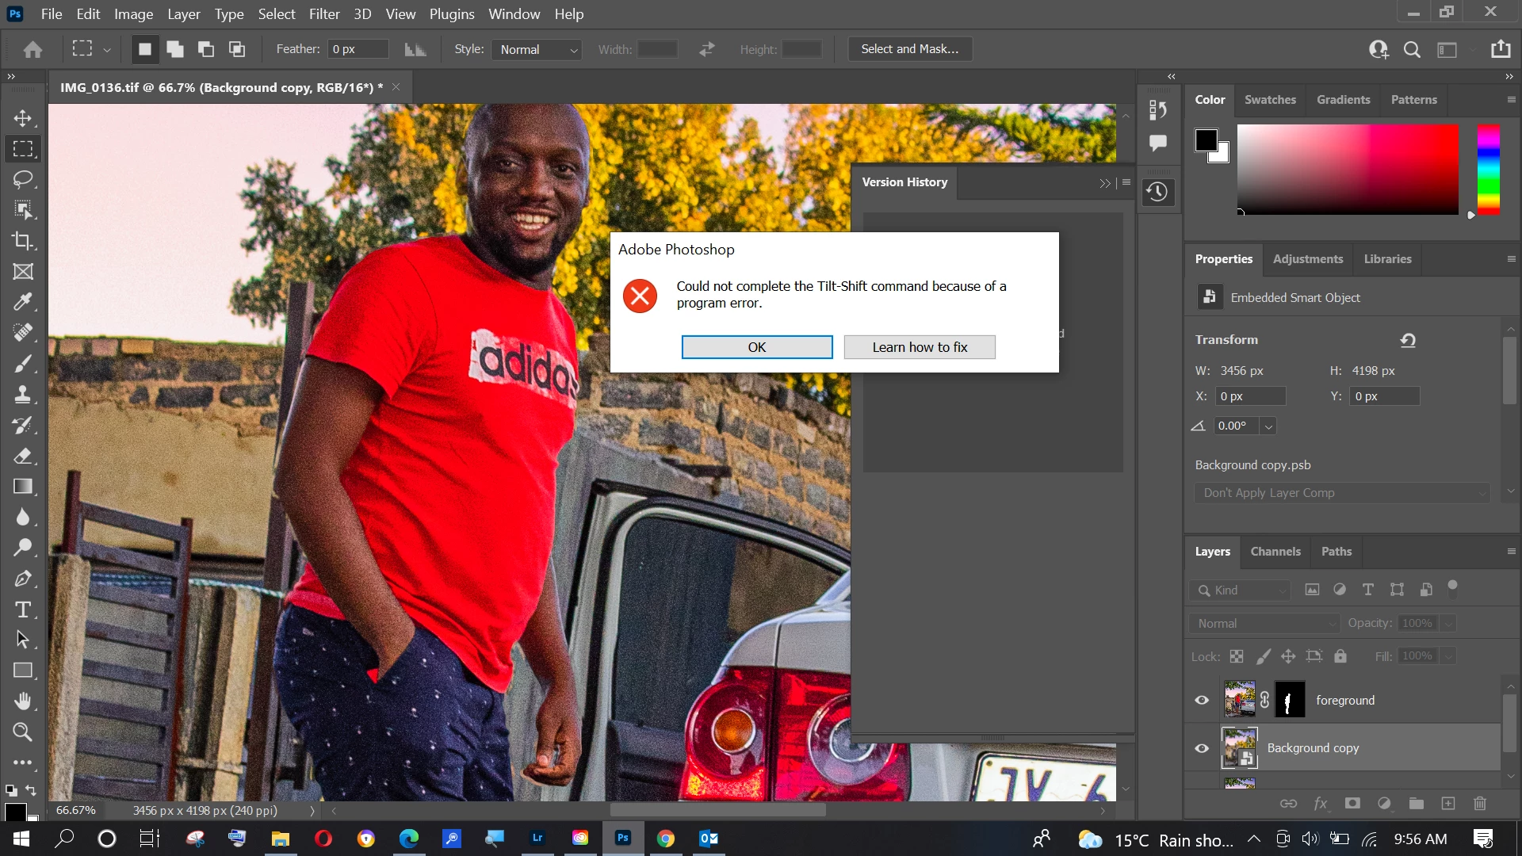Image resolution: width=1522 pixels, height=856 pixels.
Task: Click OK in the error dialog
Action: tap(756, 347)
